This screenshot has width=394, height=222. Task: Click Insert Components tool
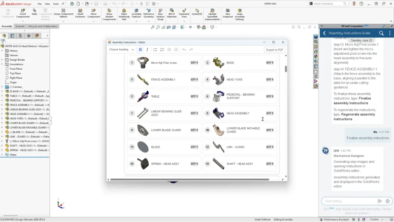(23, 13)
